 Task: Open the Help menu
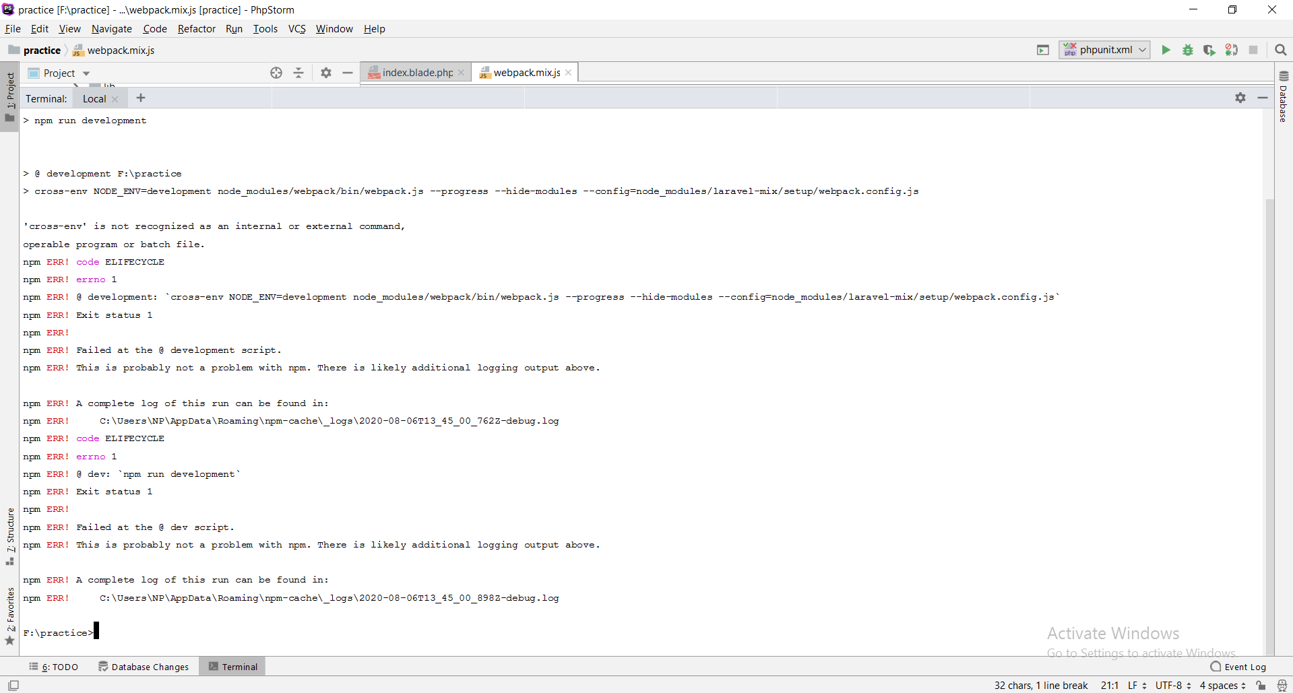(x=375, y=28)
